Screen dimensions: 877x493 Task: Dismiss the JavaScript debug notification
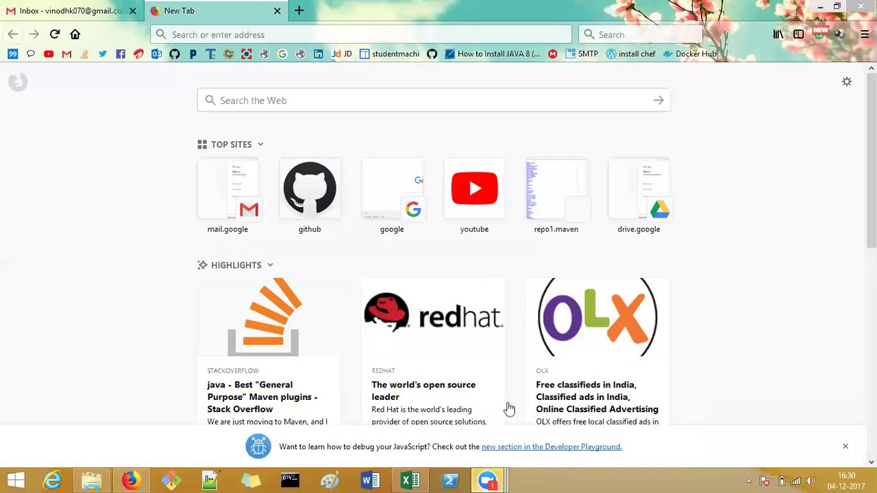point(845,446)
